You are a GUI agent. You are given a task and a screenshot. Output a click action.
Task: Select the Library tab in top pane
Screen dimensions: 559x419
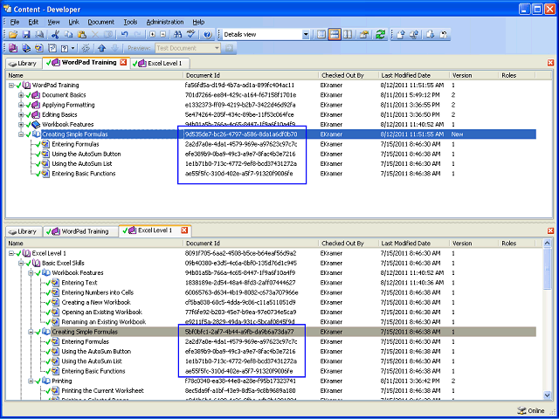pos(24,64)
